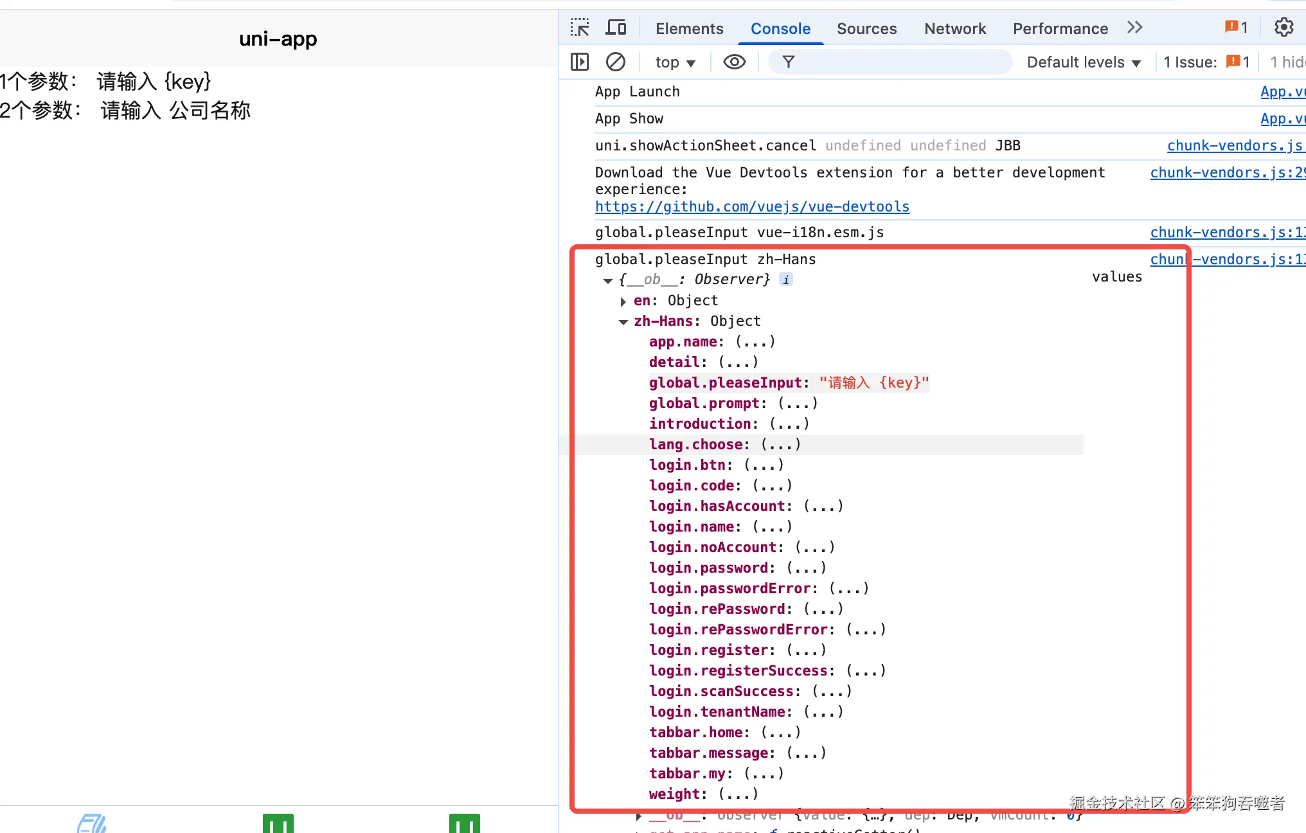Image resolution: width=1306 pixels, height=833 pixels.
Task: Open DevTools settings gear
Action: tap(1284, 28)
